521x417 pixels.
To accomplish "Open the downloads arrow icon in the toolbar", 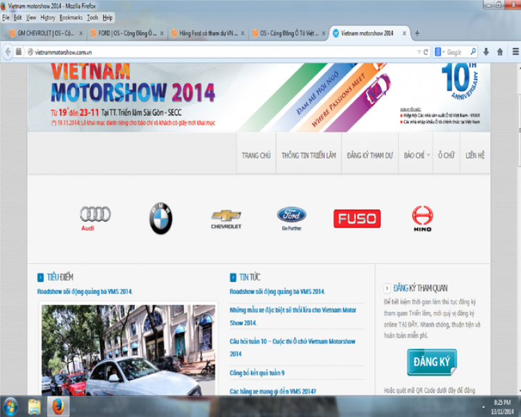I will pos(486,51).
